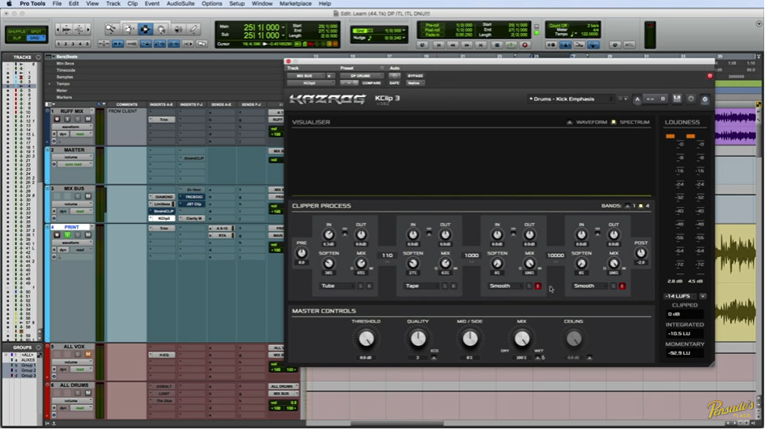Click the COMPARE button in plugin header
765x430 pixels.
tap(372, 82)
